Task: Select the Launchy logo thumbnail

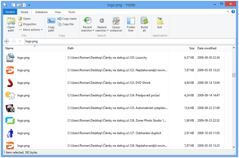Action: [10, 58]
